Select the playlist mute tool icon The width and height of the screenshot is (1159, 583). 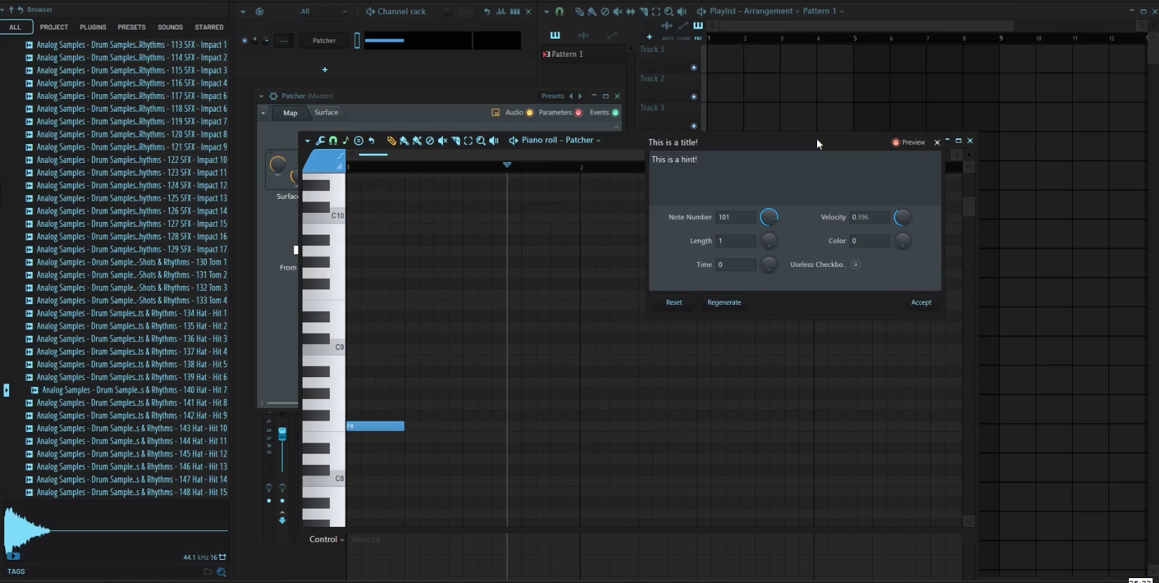coord(618,11)
